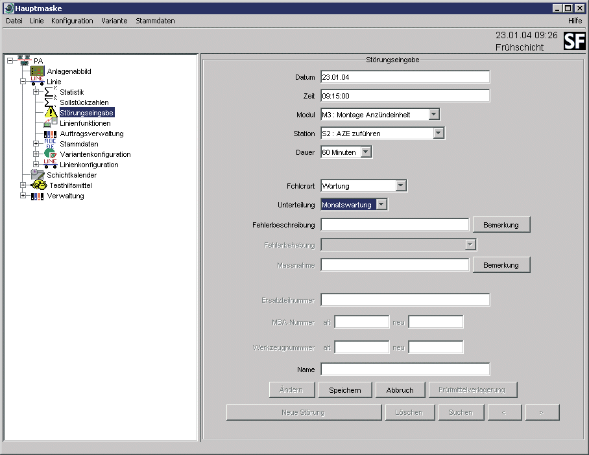
Task: Select Schichtkalender in the tree
Action: pos(71,175)
